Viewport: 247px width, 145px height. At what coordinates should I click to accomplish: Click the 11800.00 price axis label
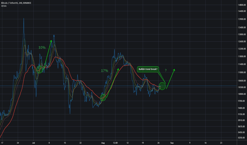(x=242, y=56)
